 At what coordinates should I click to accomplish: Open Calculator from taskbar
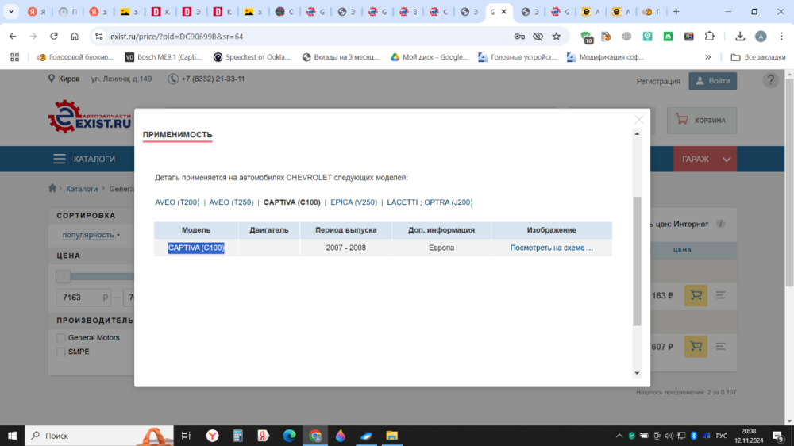click(x=237, y=436)
